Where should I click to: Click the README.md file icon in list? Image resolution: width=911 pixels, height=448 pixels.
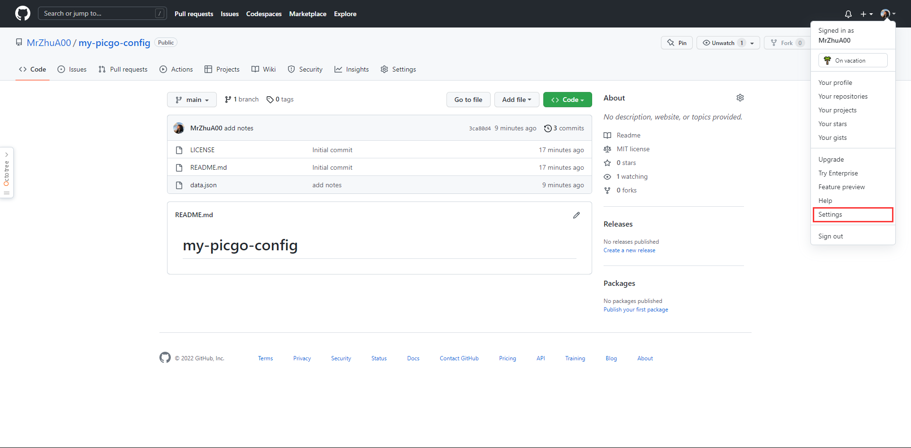point(179,167)
